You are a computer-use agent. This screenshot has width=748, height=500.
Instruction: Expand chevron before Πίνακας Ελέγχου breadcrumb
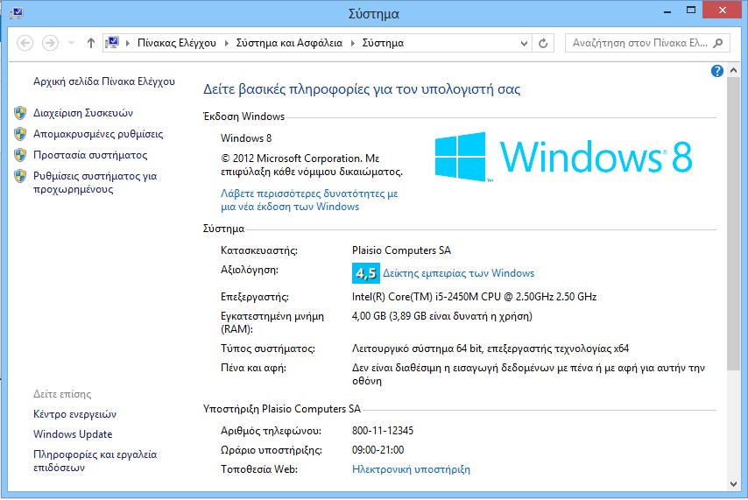tap(128, 43)
